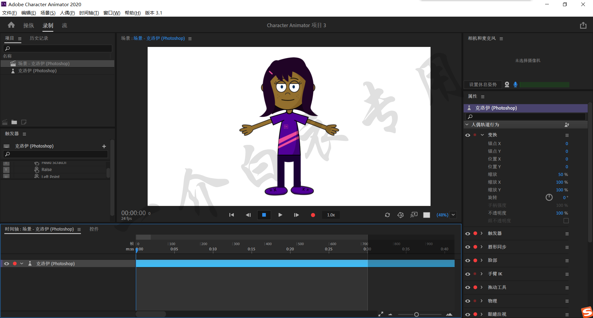Click the new folder icon in project panel
Screen dimensions: 593x318
pos(14,122)
